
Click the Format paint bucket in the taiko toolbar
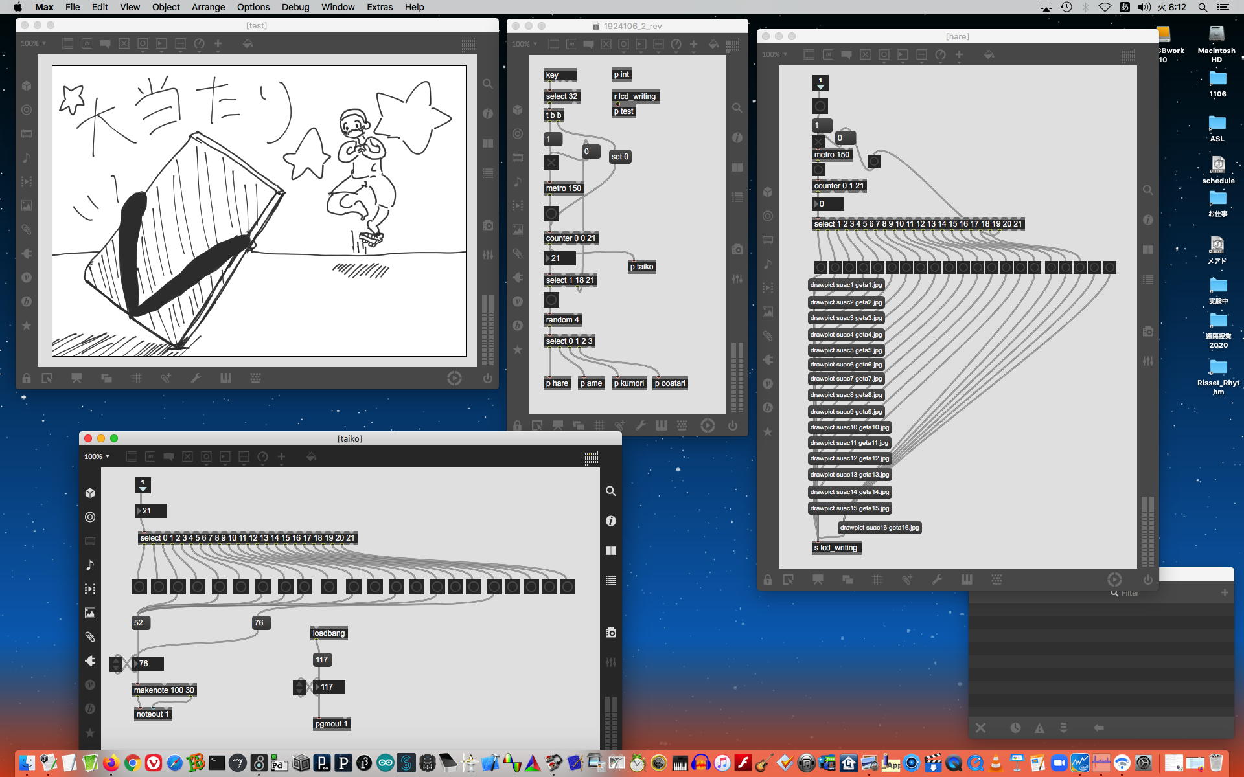311,457
